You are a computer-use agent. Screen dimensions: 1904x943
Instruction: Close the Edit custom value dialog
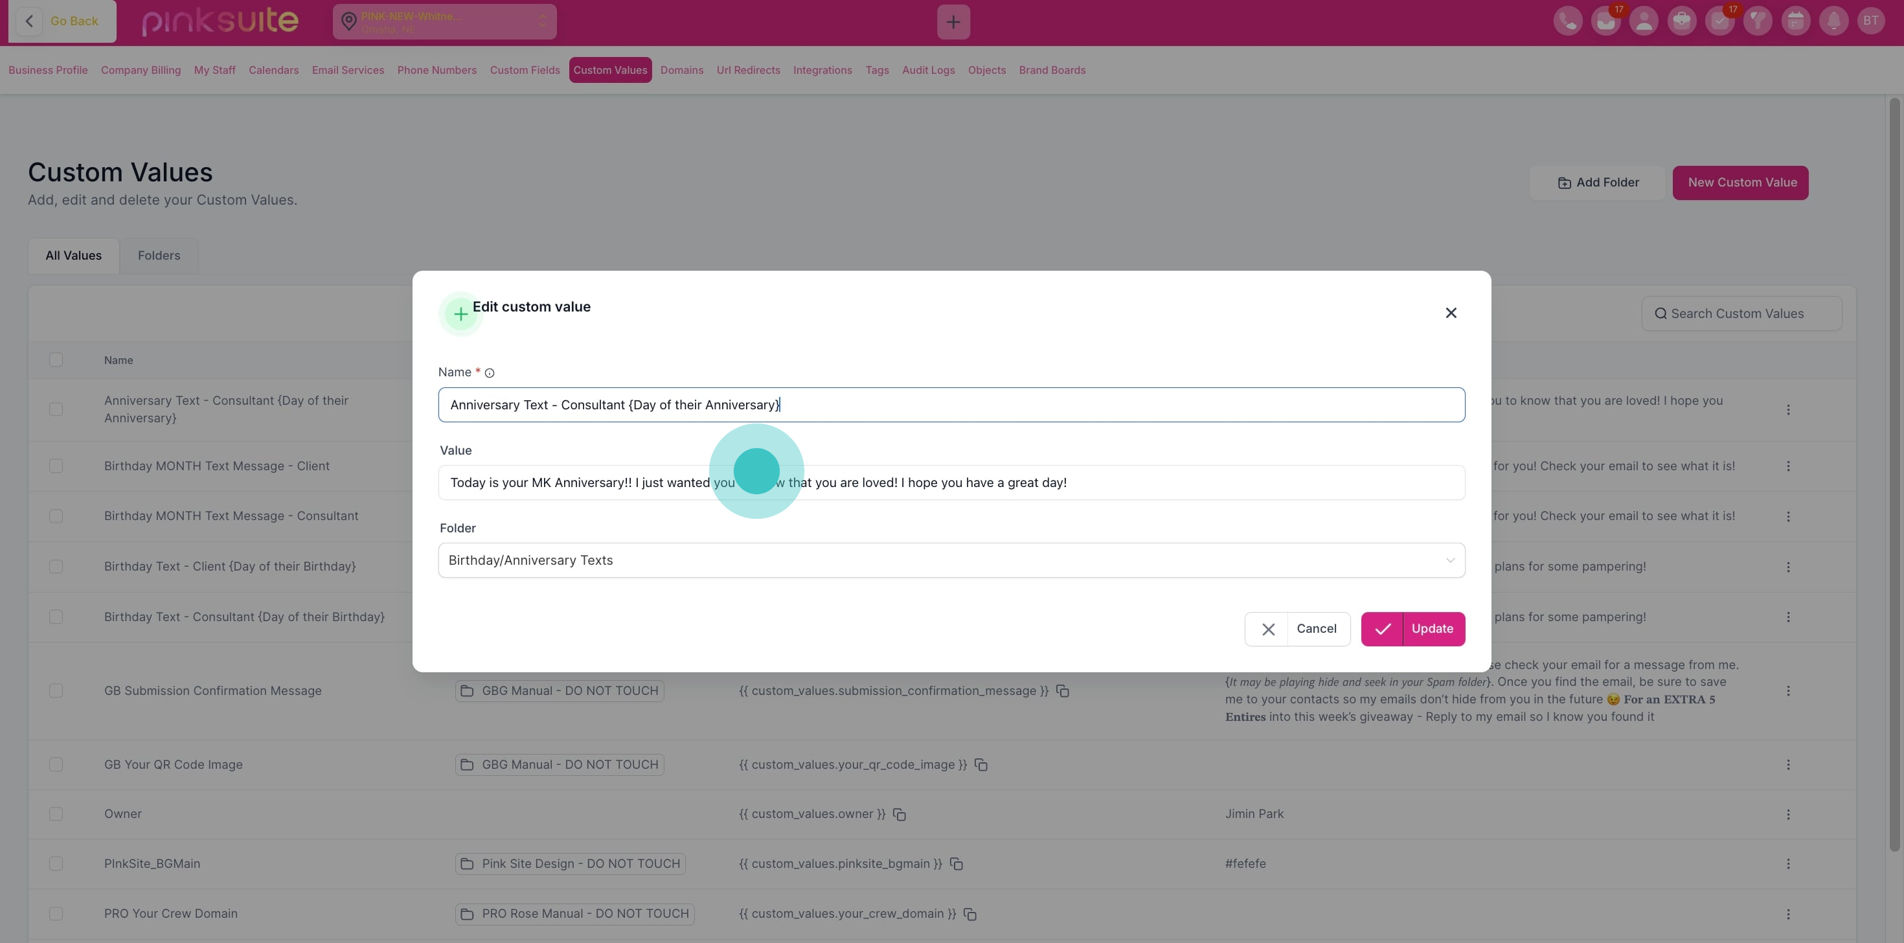coord(1451,313)
